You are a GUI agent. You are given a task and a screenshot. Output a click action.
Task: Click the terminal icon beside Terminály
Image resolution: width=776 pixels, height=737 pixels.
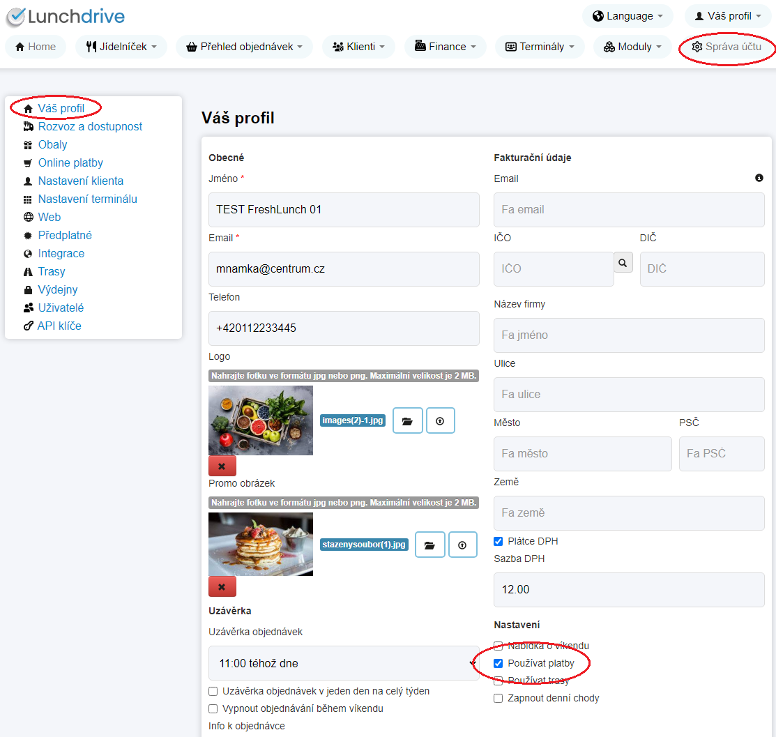pos(511,47)
